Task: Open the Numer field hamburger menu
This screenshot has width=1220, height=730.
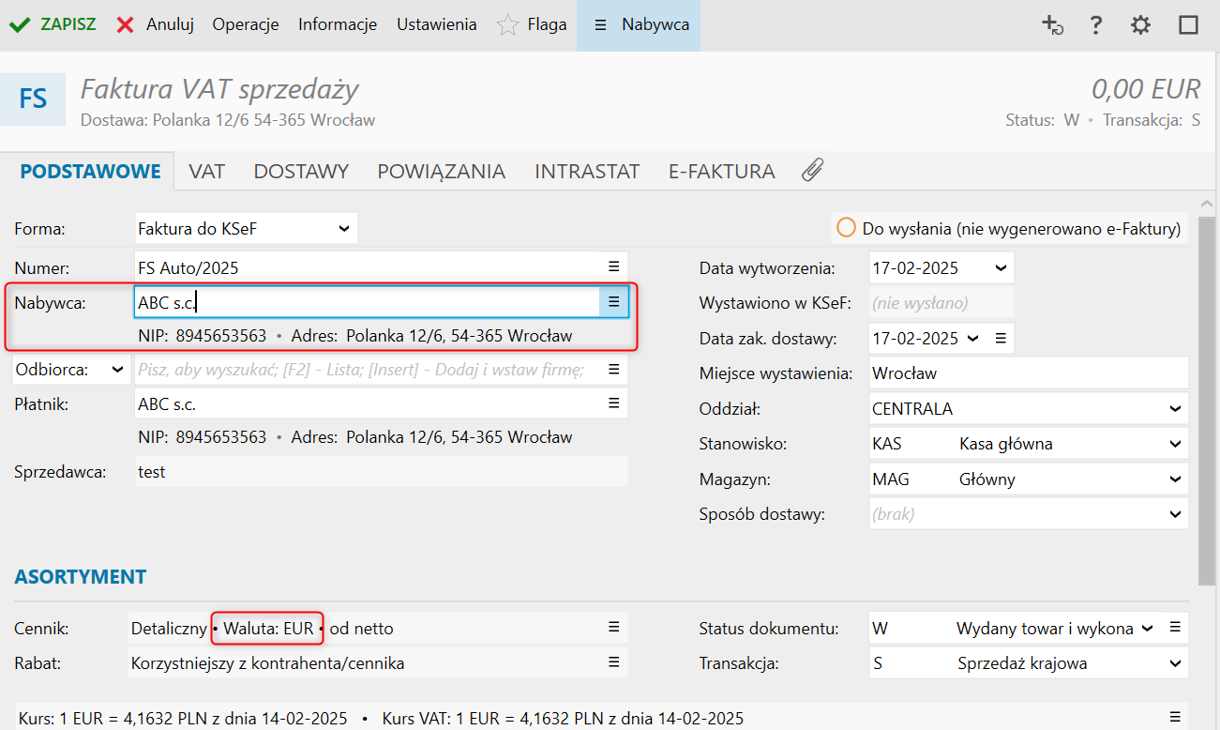Action: click(x=613, y=267)
